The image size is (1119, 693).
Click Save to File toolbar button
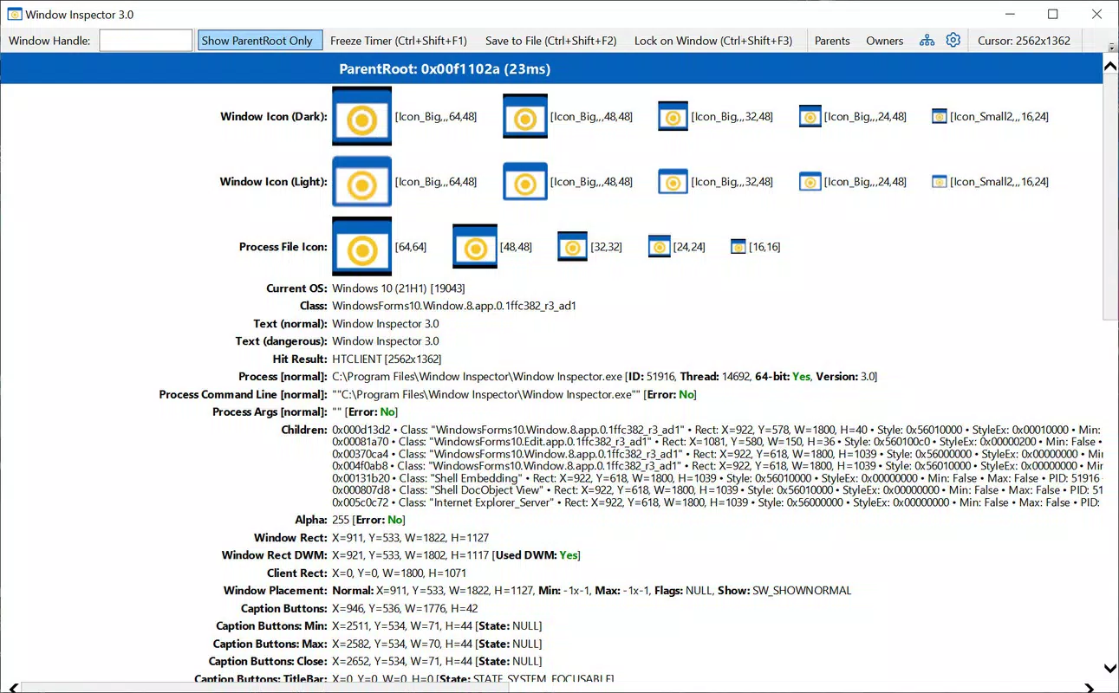tap(551, 41)
